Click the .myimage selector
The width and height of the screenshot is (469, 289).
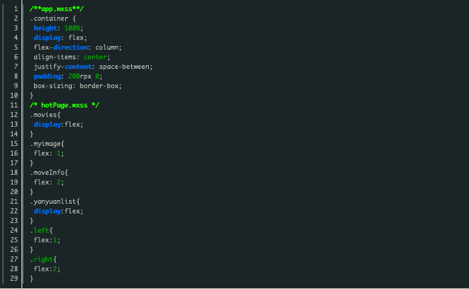(x=45, y=144)
